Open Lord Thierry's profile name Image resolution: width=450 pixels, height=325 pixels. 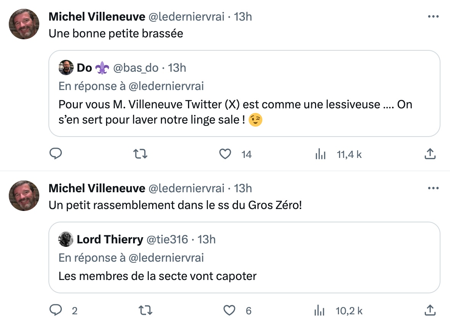[x=110, y=240]
